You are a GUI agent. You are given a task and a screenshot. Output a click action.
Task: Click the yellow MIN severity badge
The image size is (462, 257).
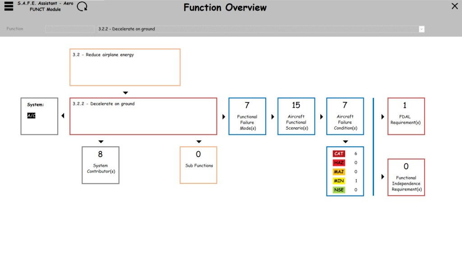point(339,181)
